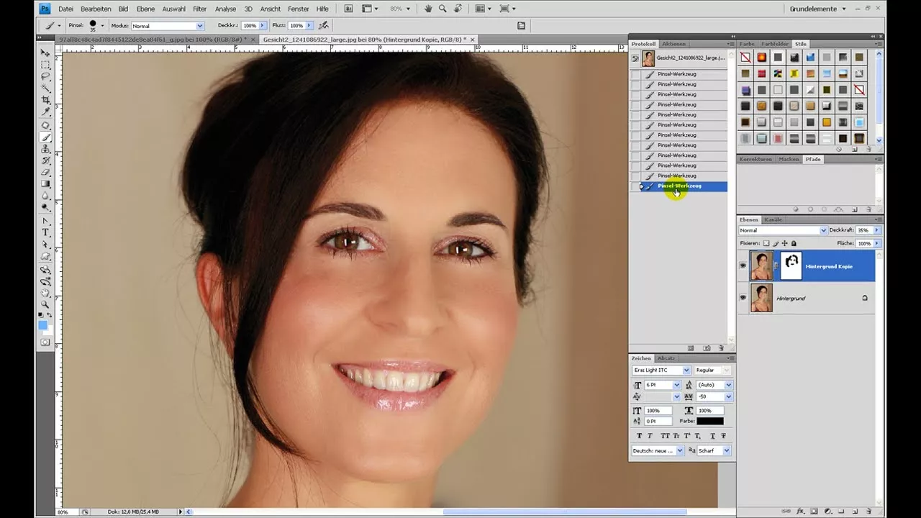Open the Filter menu

point(199,9)
